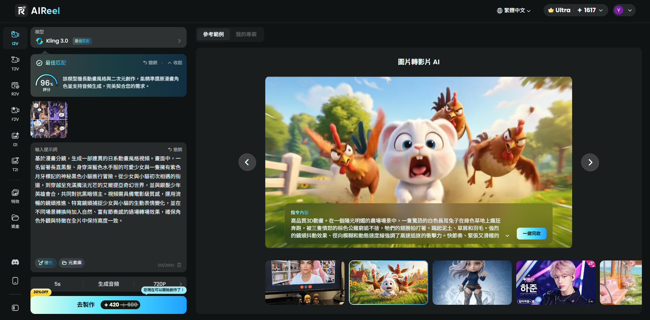Select the silver-haired figure thumbnail
This screenshot has height=320, width=650.
472,282
